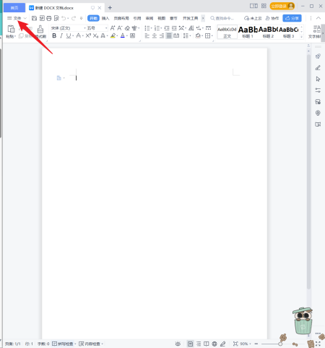Open the font name dropdown 宋体 (正文)
The width and height of the screenshot is (325, 348).
69,28
